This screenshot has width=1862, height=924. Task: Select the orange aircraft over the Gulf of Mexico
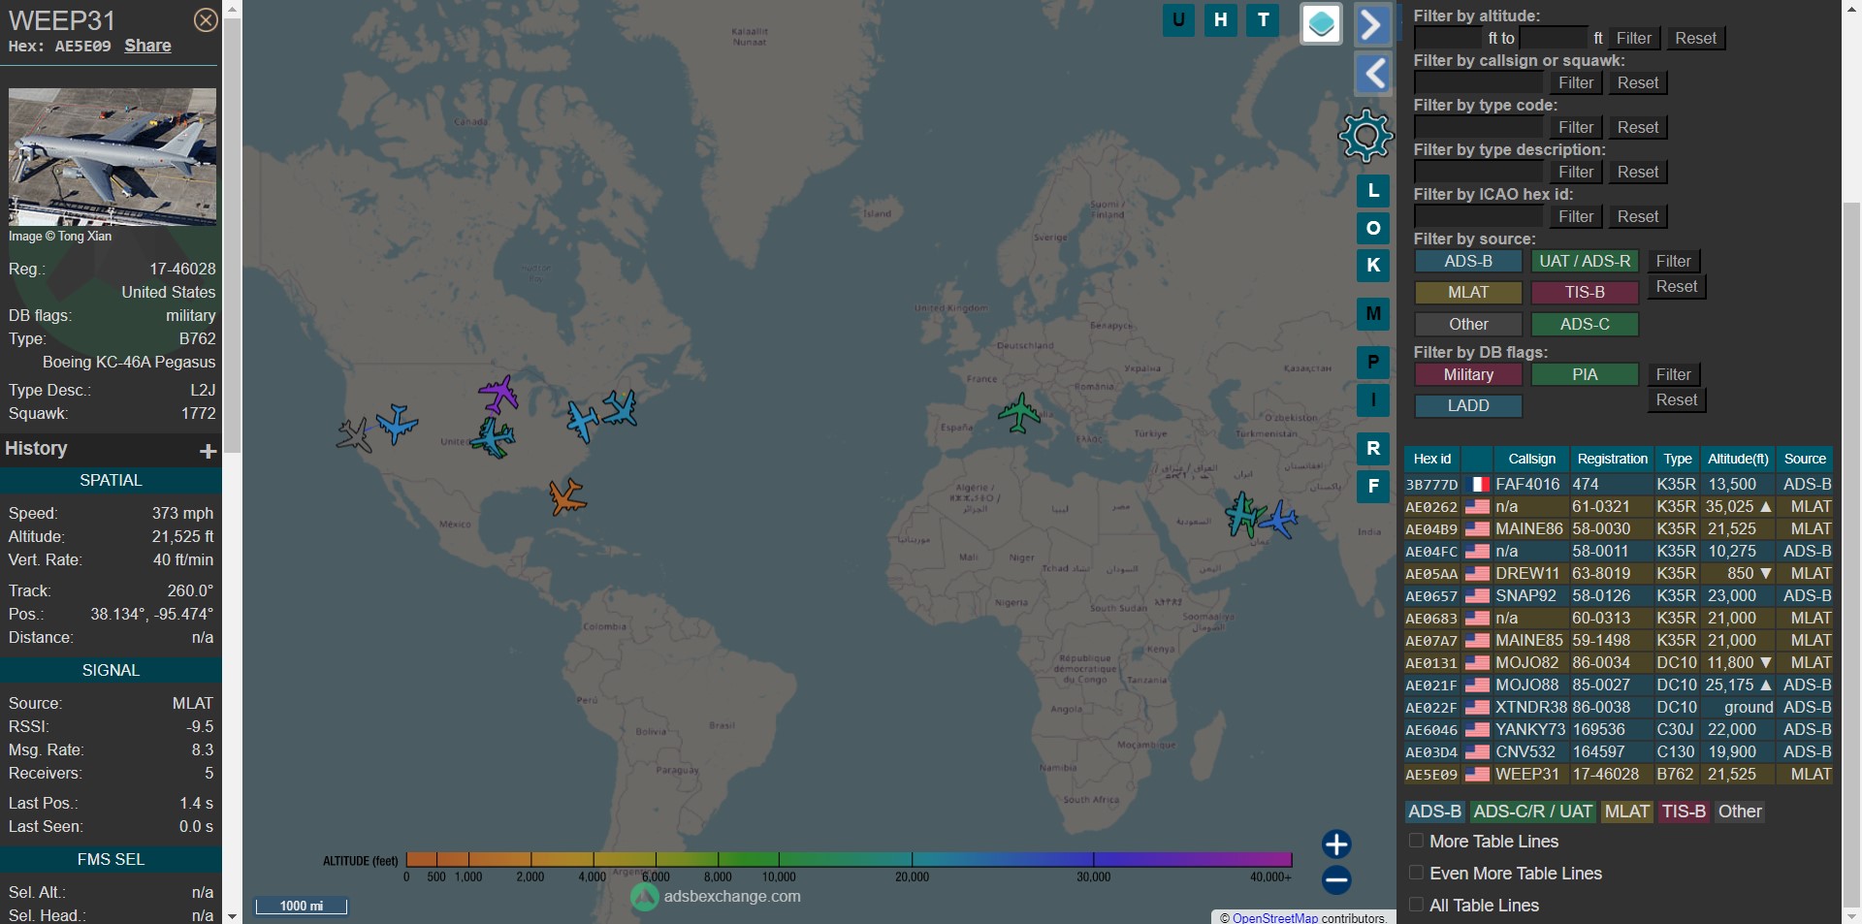567,497
